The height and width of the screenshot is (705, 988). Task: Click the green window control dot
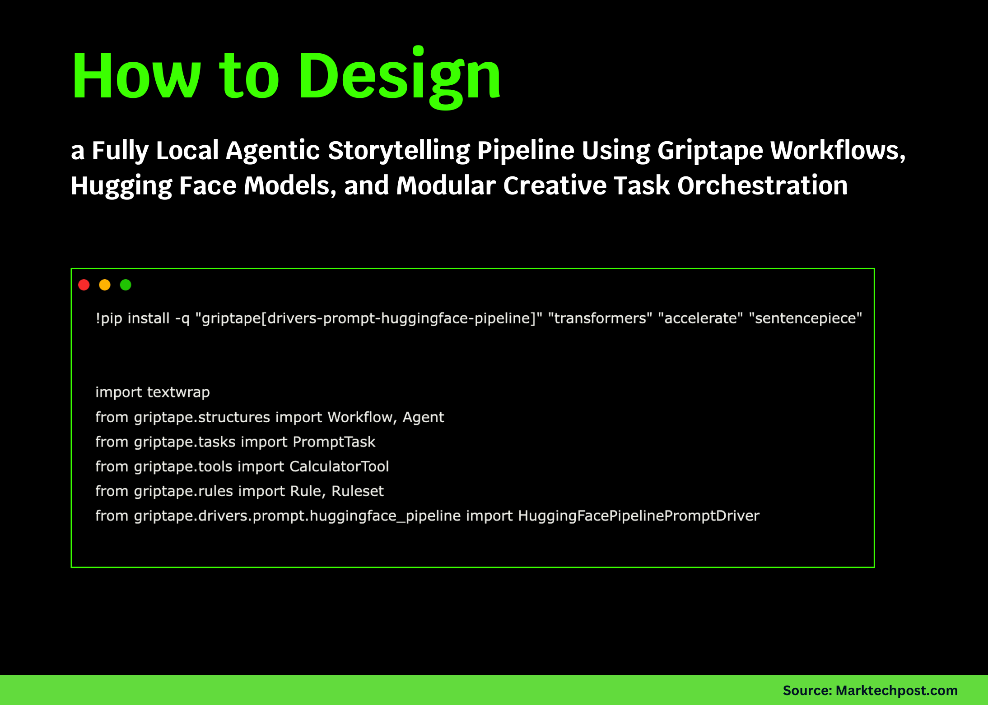126,285
